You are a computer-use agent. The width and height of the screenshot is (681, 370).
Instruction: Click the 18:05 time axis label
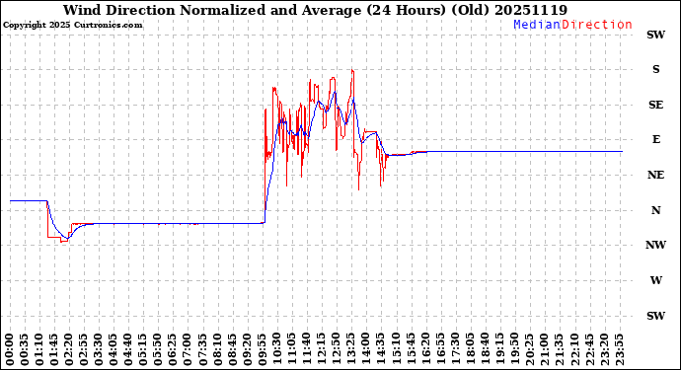[x=470, y=350]
